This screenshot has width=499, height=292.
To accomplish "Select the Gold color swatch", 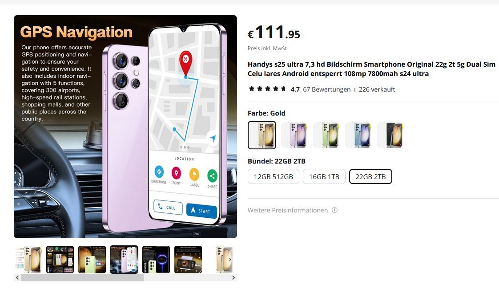I will click(x=262, y=135).
